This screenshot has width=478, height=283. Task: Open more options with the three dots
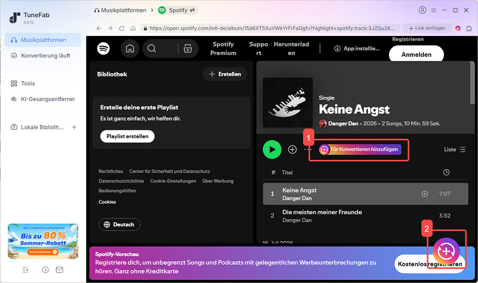[x=308, y=150]
